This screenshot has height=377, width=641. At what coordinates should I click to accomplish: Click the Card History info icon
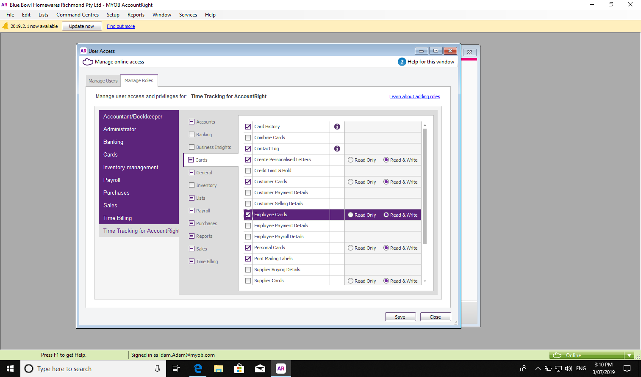coord(337,127)
